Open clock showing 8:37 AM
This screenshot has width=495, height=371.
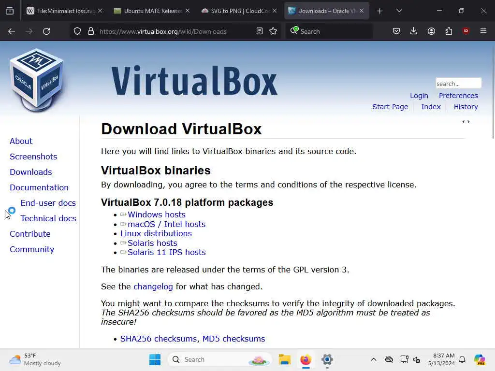pos(441,359)
